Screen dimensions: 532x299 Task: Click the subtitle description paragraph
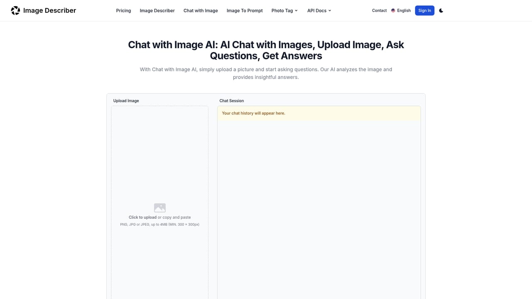click(x=266, y=73)
